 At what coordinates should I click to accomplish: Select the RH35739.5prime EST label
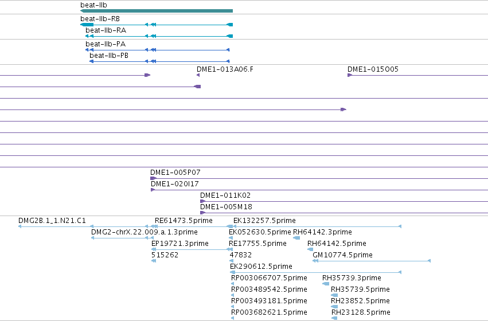point(360,289)
